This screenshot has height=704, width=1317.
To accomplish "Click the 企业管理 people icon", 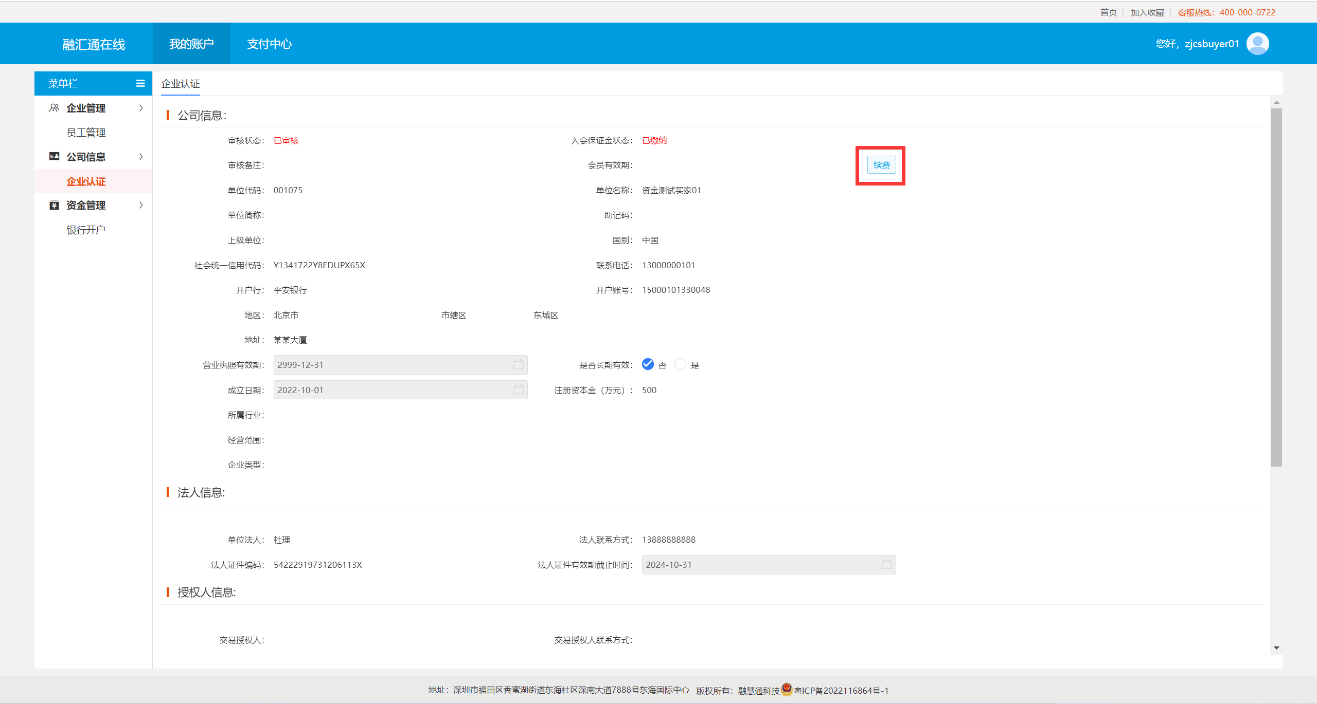I will coord(54,108).
